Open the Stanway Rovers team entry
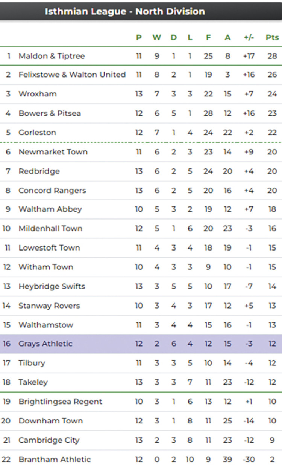This screenshot has width=282, height=469. (x=49, y=306)
